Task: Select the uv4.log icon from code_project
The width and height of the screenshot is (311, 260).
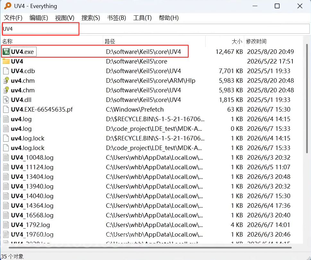Action: click(6, 129)
